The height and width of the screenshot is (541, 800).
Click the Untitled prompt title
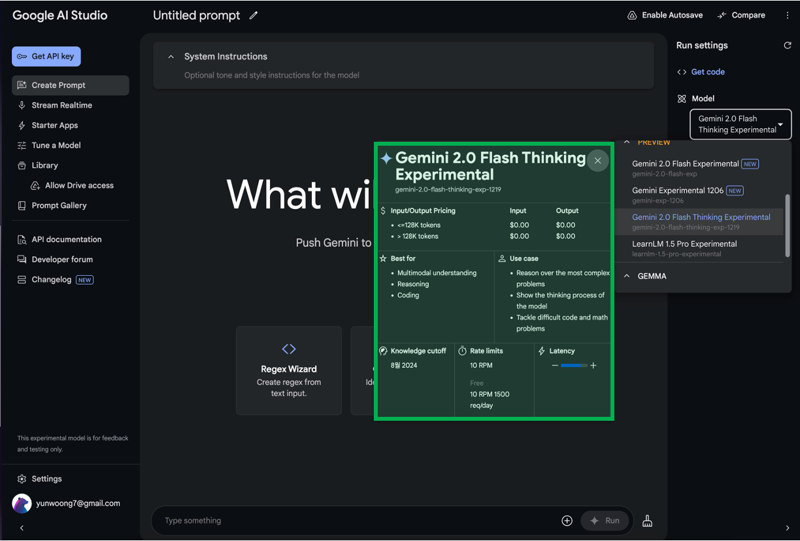(x=197, y=15)
